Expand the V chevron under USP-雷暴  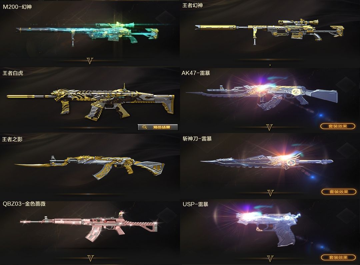coord(270,259)
